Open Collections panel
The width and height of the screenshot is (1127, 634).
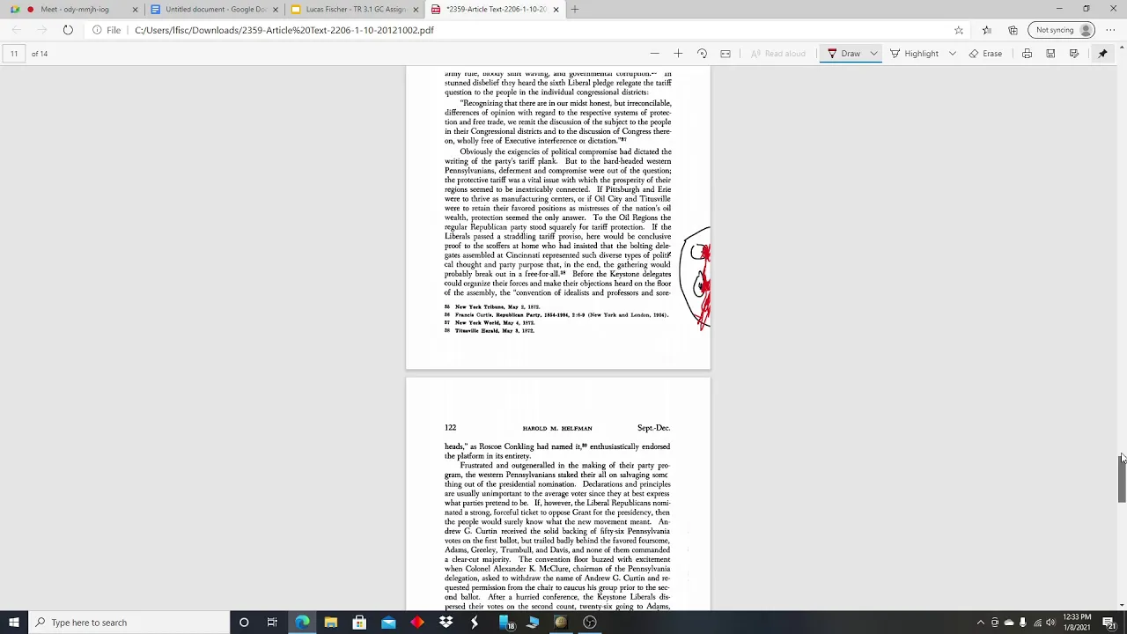click(1013, 30)
